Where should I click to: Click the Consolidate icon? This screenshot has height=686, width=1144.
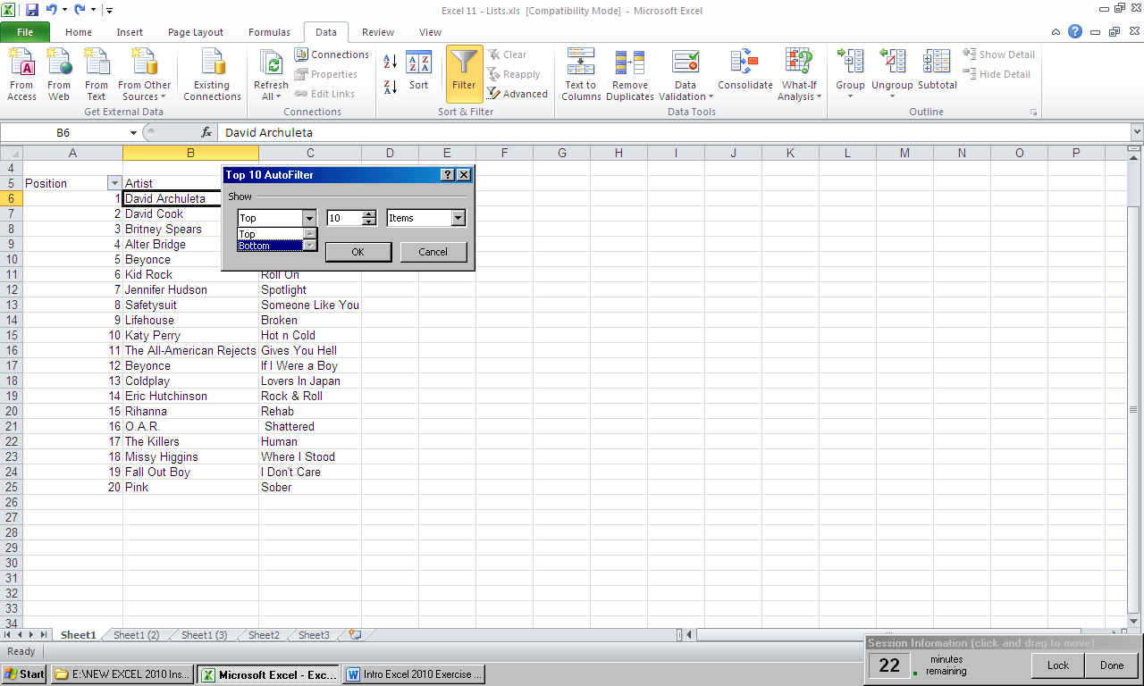[x=744, y=71]
